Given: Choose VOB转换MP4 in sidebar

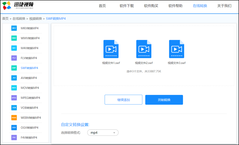Looking at the screenshot, I should pos(29,108).
